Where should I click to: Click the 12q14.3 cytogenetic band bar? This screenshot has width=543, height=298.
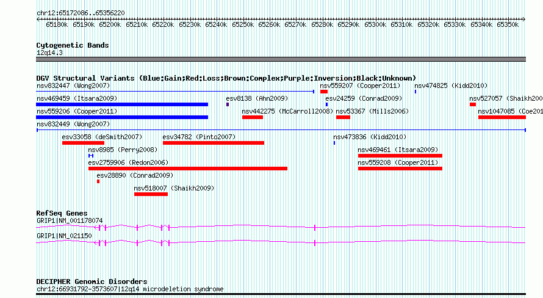point(281,59)
